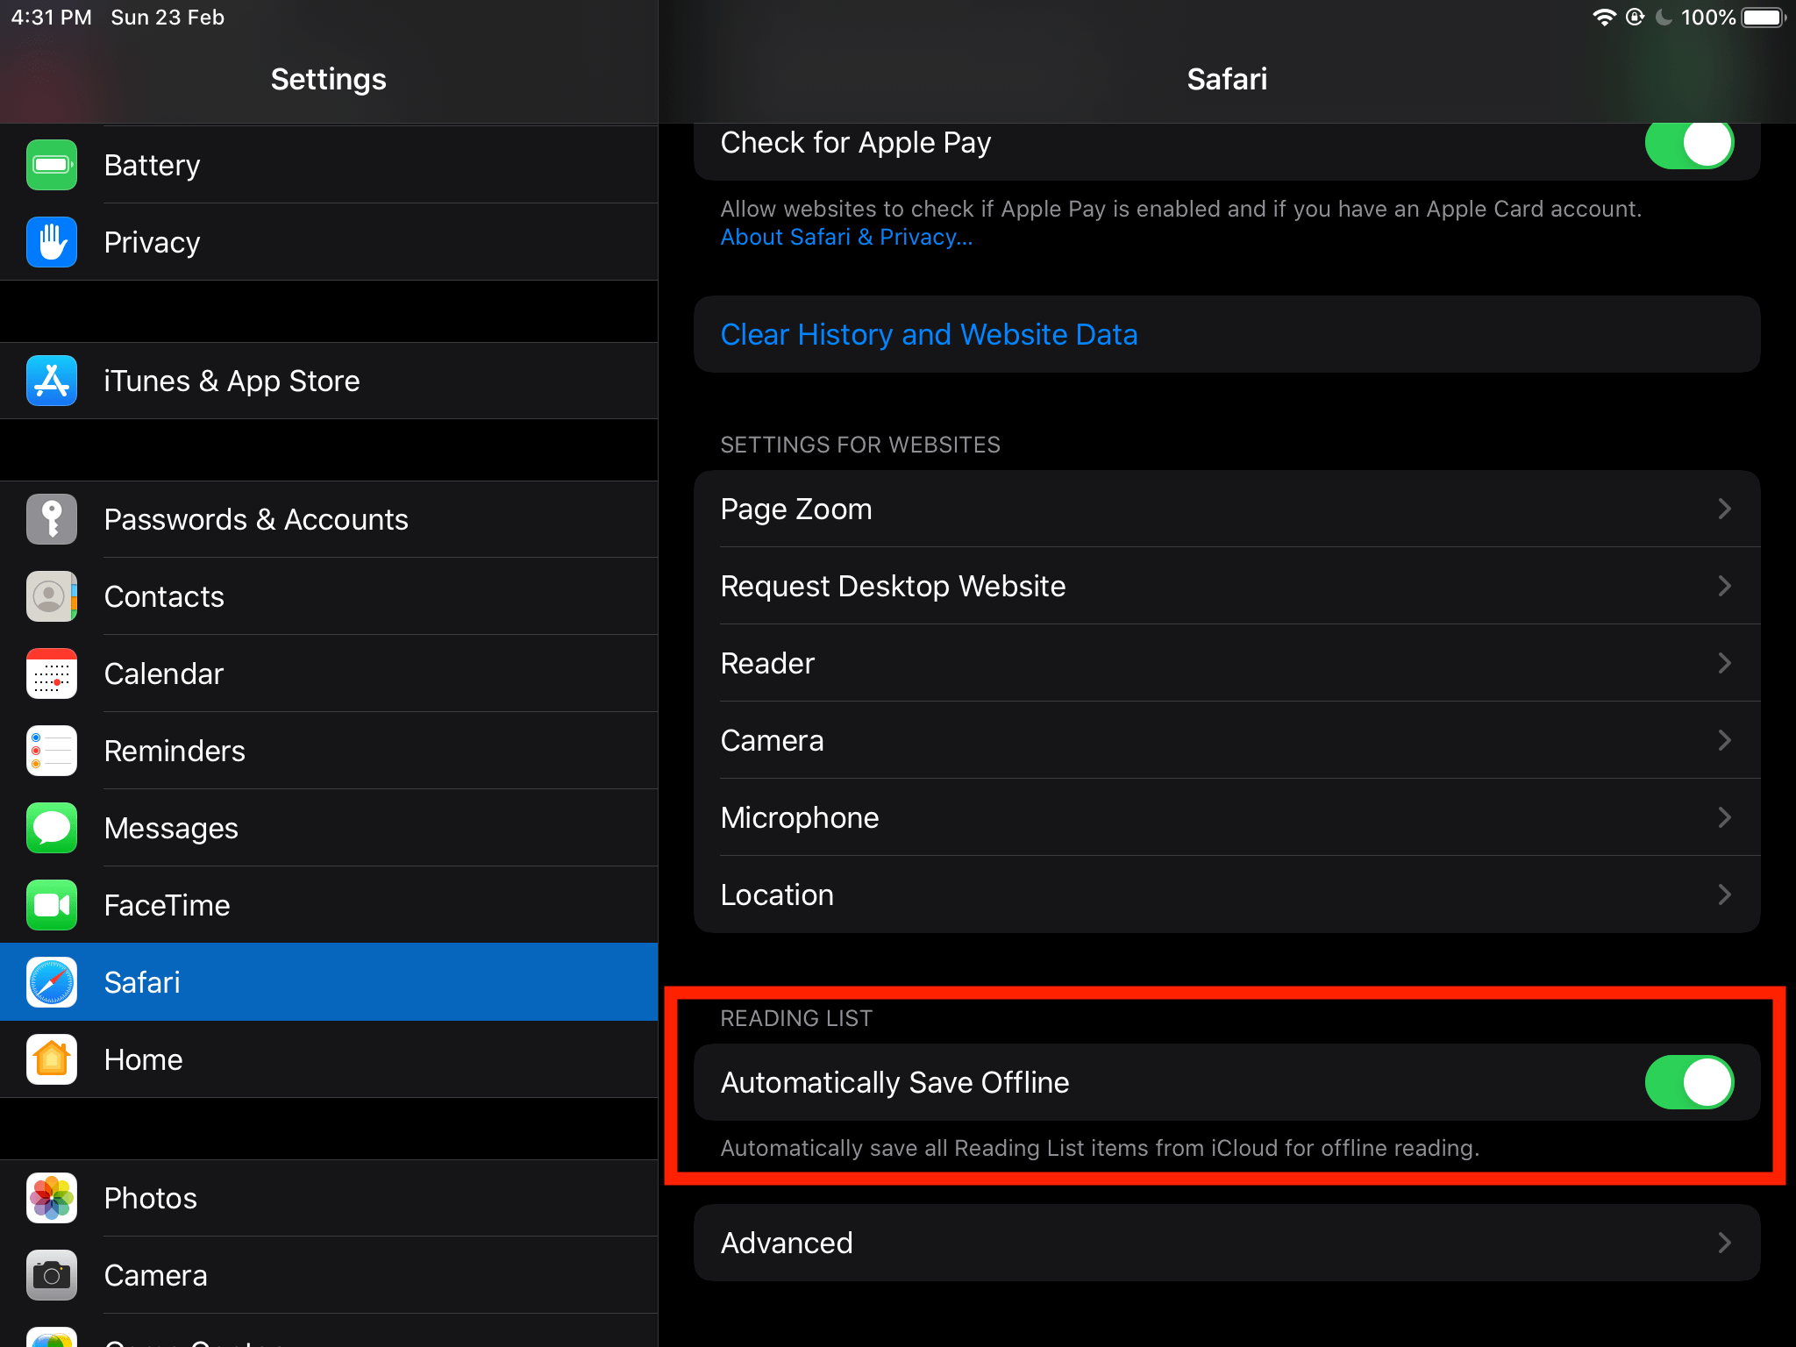
Task: Expand Page Zoom settings chevron
Action: coord(1723,509)
